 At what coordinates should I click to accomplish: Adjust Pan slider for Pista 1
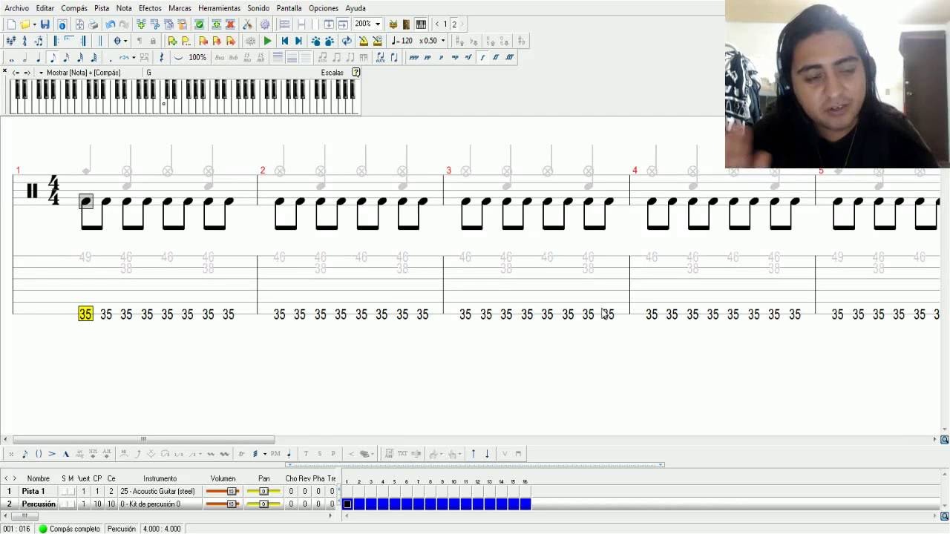pyautogui.click(x=263, y=491)
